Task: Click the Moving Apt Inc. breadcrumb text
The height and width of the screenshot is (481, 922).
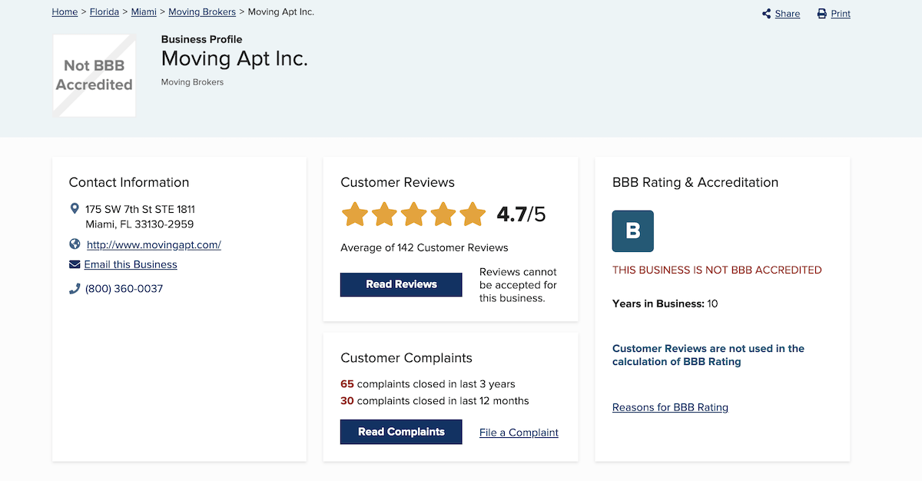Action: [x=281, y=12]
